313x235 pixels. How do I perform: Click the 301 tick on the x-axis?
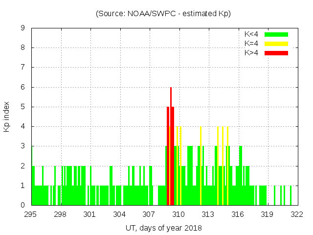point(89,214)
